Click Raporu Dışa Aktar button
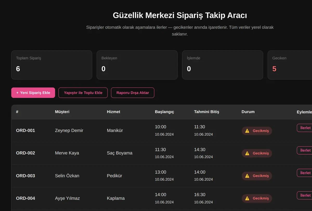The image size is (312, 211). coord(133,93)
